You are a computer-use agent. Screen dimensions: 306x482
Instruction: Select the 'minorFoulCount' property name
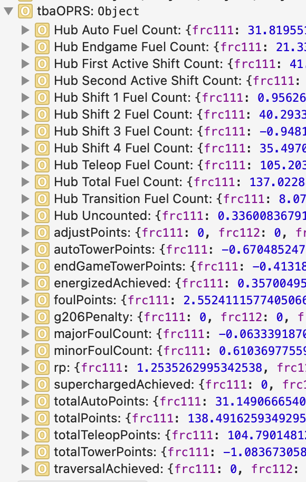pos(101,351)
